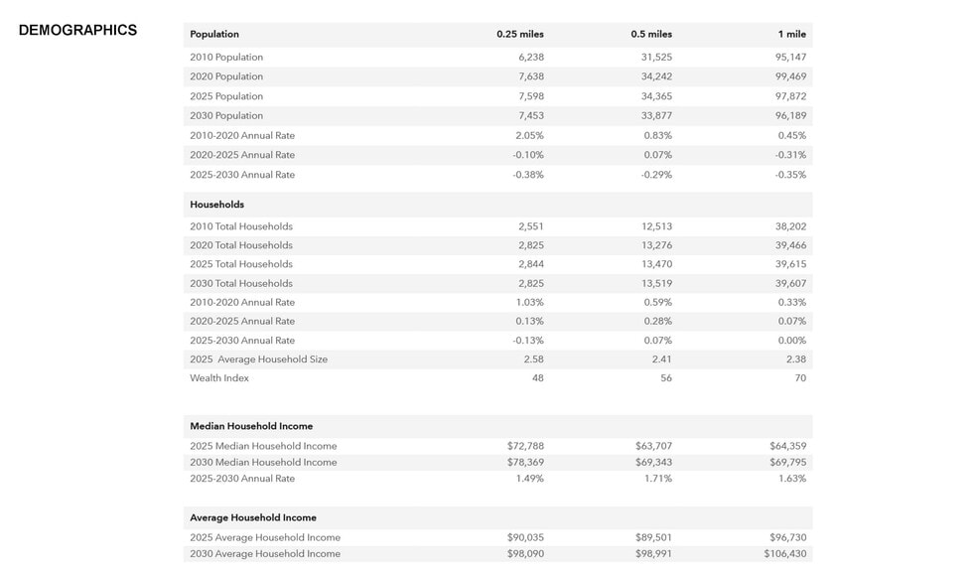The height and width of the screenshot is (574, 977).
Task: Select the Households section header
Action: tap(216, 205)
